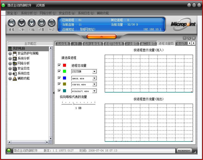
Task: Click the round close icon below the logo
Action: click(x=194, y=38)
